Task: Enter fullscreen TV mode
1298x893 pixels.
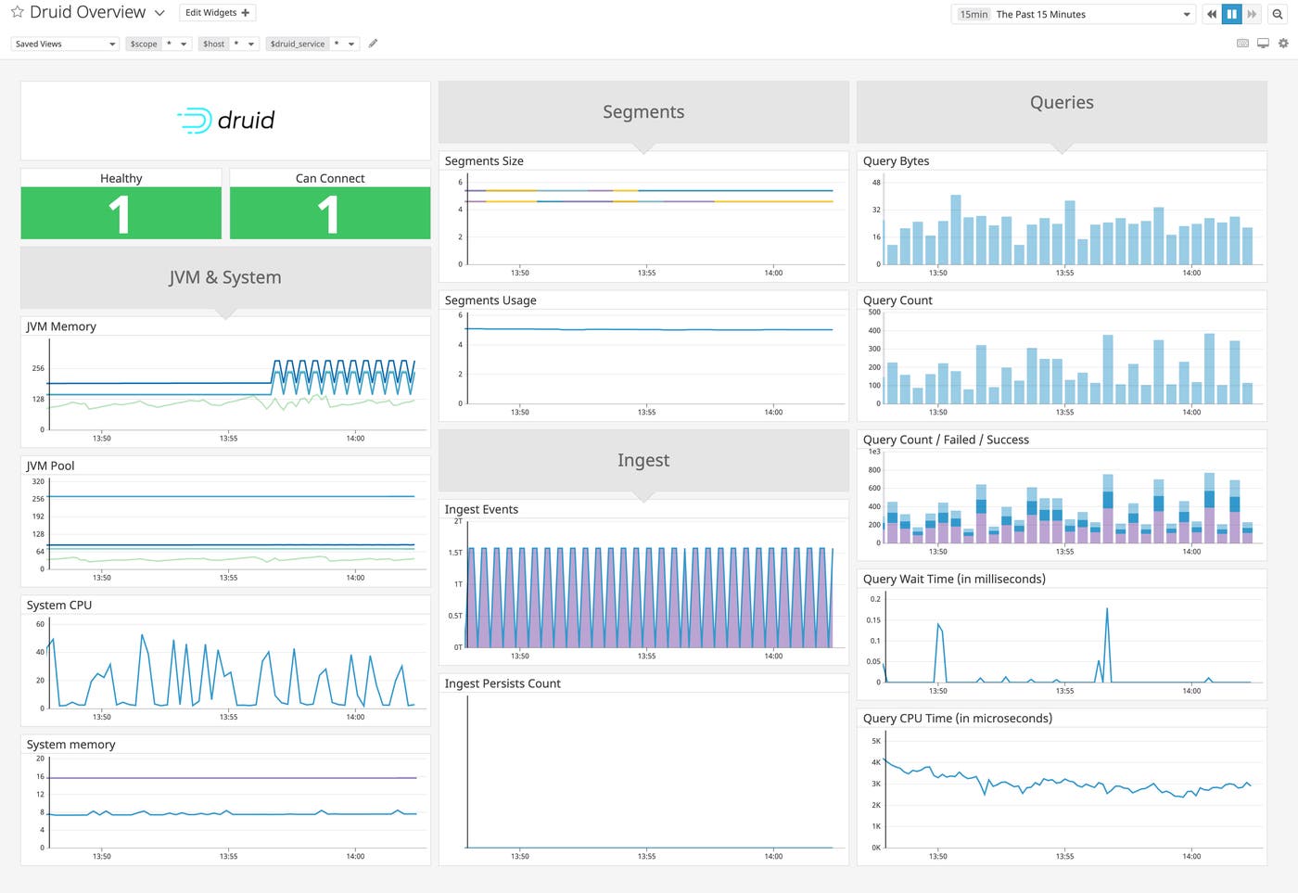Action: [x=1262, y=43]
